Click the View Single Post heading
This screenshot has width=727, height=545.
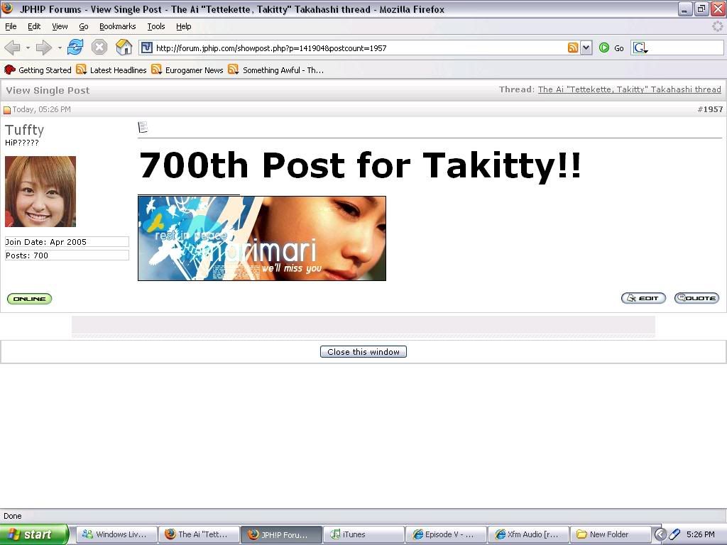coord(48,90)
